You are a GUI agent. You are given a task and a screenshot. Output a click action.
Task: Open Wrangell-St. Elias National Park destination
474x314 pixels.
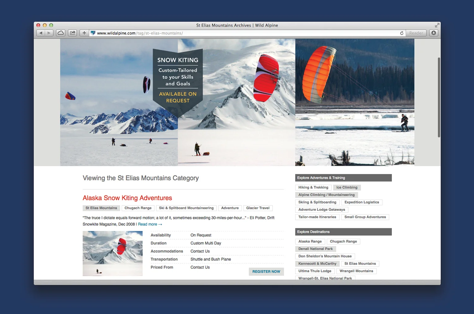pos(325,278)
